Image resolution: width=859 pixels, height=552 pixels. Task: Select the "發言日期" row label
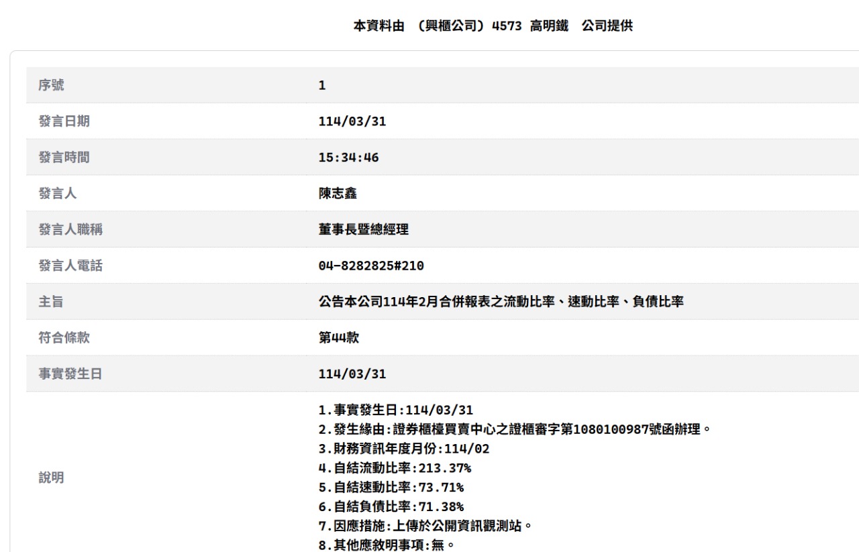pos(64,121)
